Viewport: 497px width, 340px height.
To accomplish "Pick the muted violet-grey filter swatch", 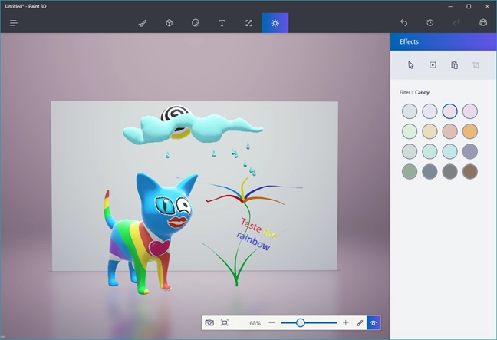I will tap(469, 152).
